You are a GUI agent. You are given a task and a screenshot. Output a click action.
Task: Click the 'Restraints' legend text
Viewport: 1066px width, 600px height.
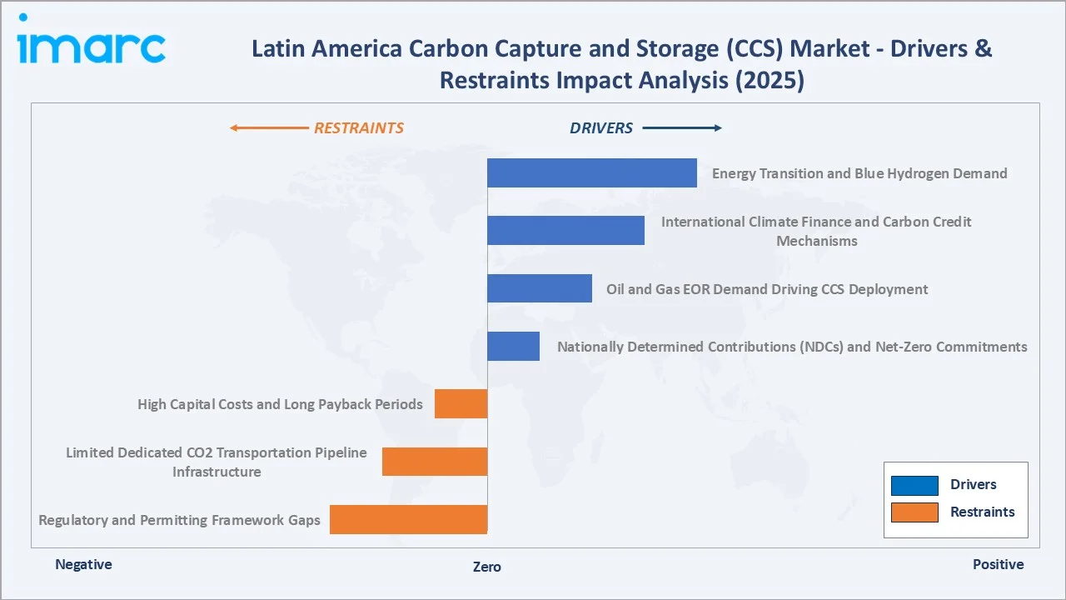[982, 512]
